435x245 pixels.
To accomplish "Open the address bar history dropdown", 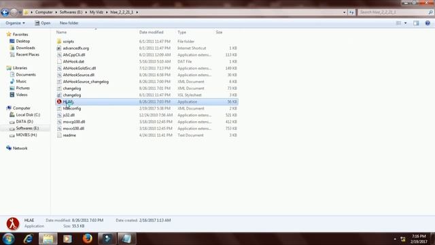I will [345, 12].
